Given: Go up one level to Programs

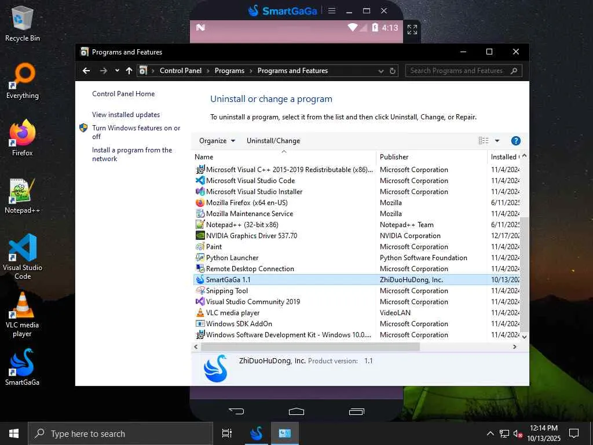Looking at the screenshot, I should tap(129, 71).
